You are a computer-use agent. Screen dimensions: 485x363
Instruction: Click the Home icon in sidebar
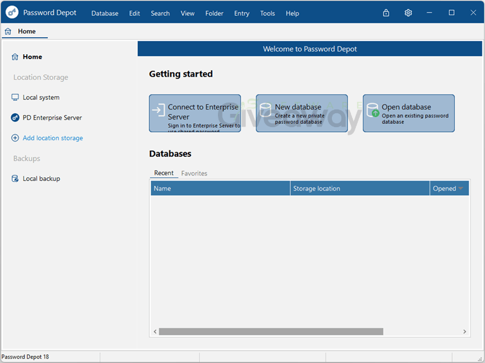point(15,57)
